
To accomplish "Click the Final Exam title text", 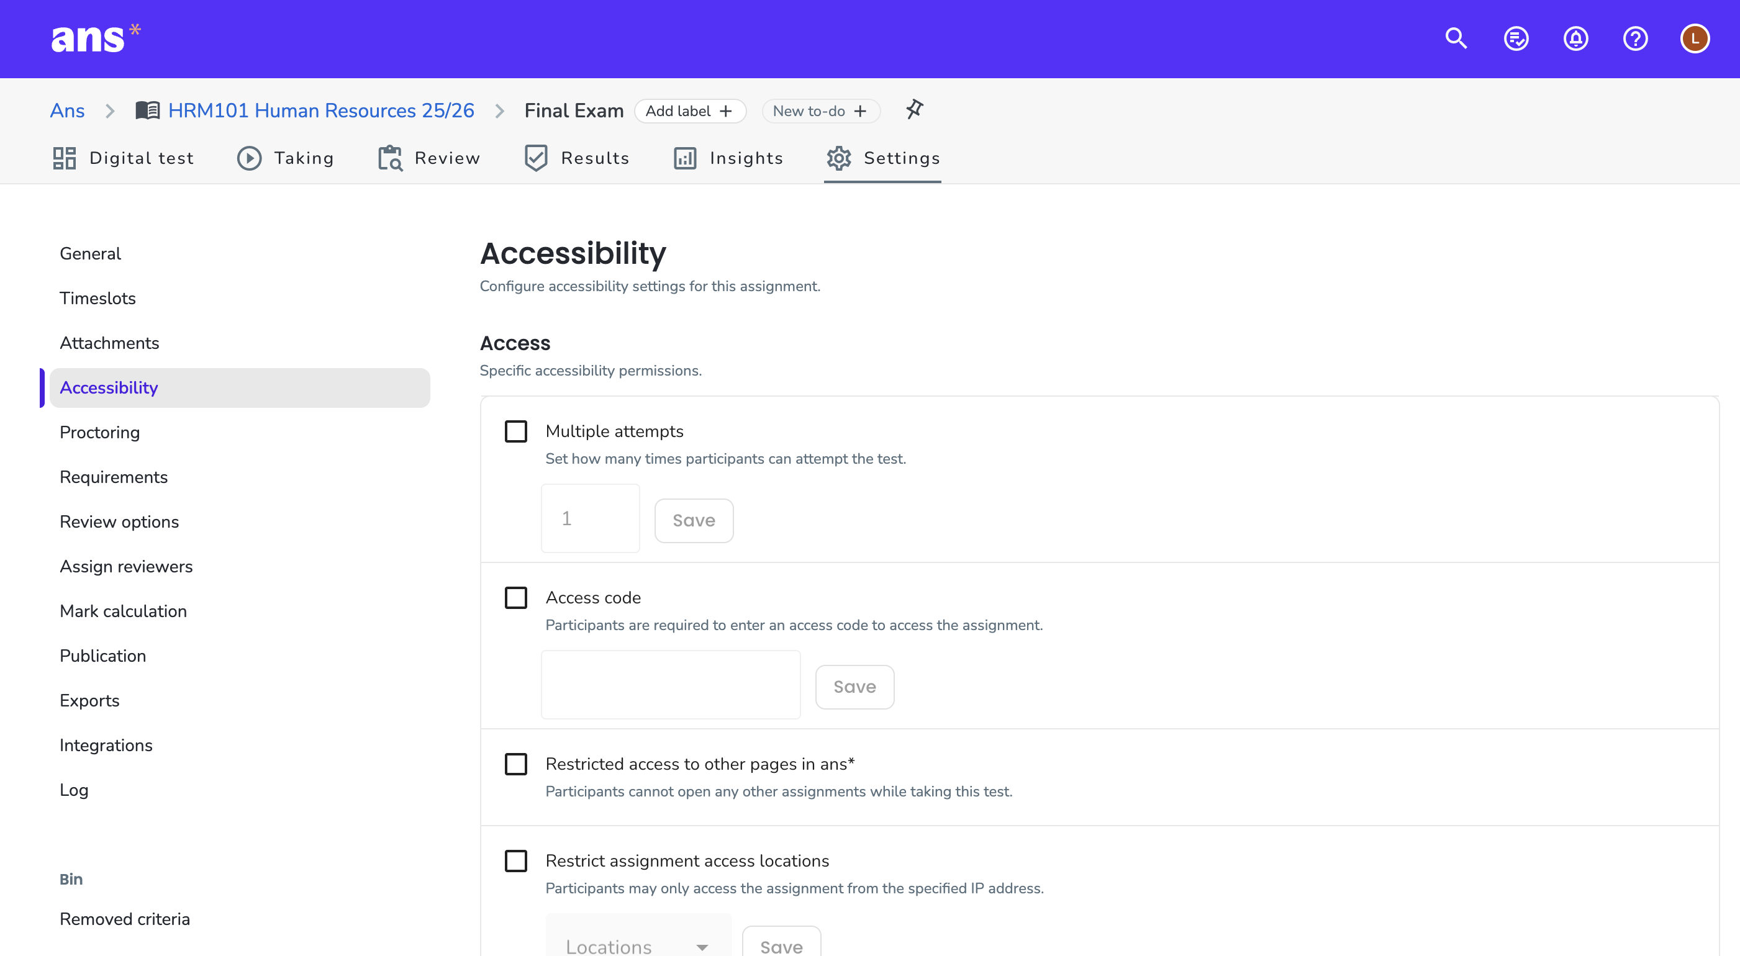I will click(x=574, y=110).
